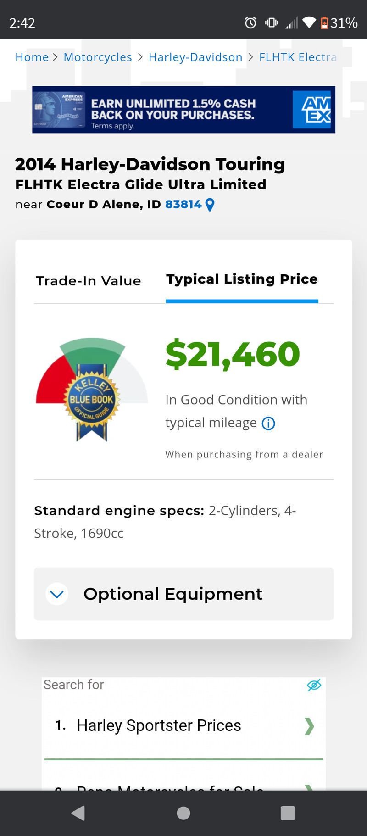Expand the Optional Equipment section
This screenshot has width=367, height=836.
coord(183,594)
